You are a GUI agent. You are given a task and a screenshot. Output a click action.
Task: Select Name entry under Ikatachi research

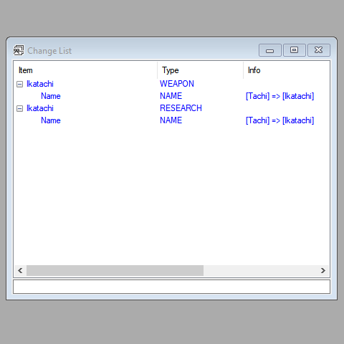(51, 120)
